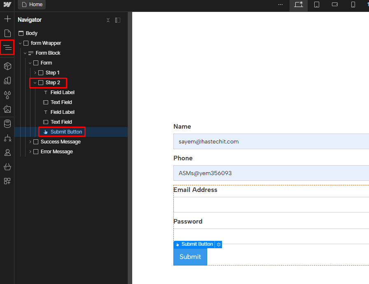Screen dimensions: 369x284
Task: Switch to tablet breakpoint
Action: (x=317, y=5)
